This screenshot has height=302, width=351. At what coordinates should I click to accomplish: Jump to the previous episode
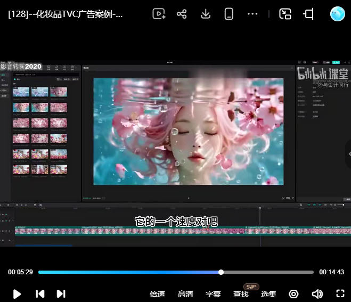click(x=40, y=293)
